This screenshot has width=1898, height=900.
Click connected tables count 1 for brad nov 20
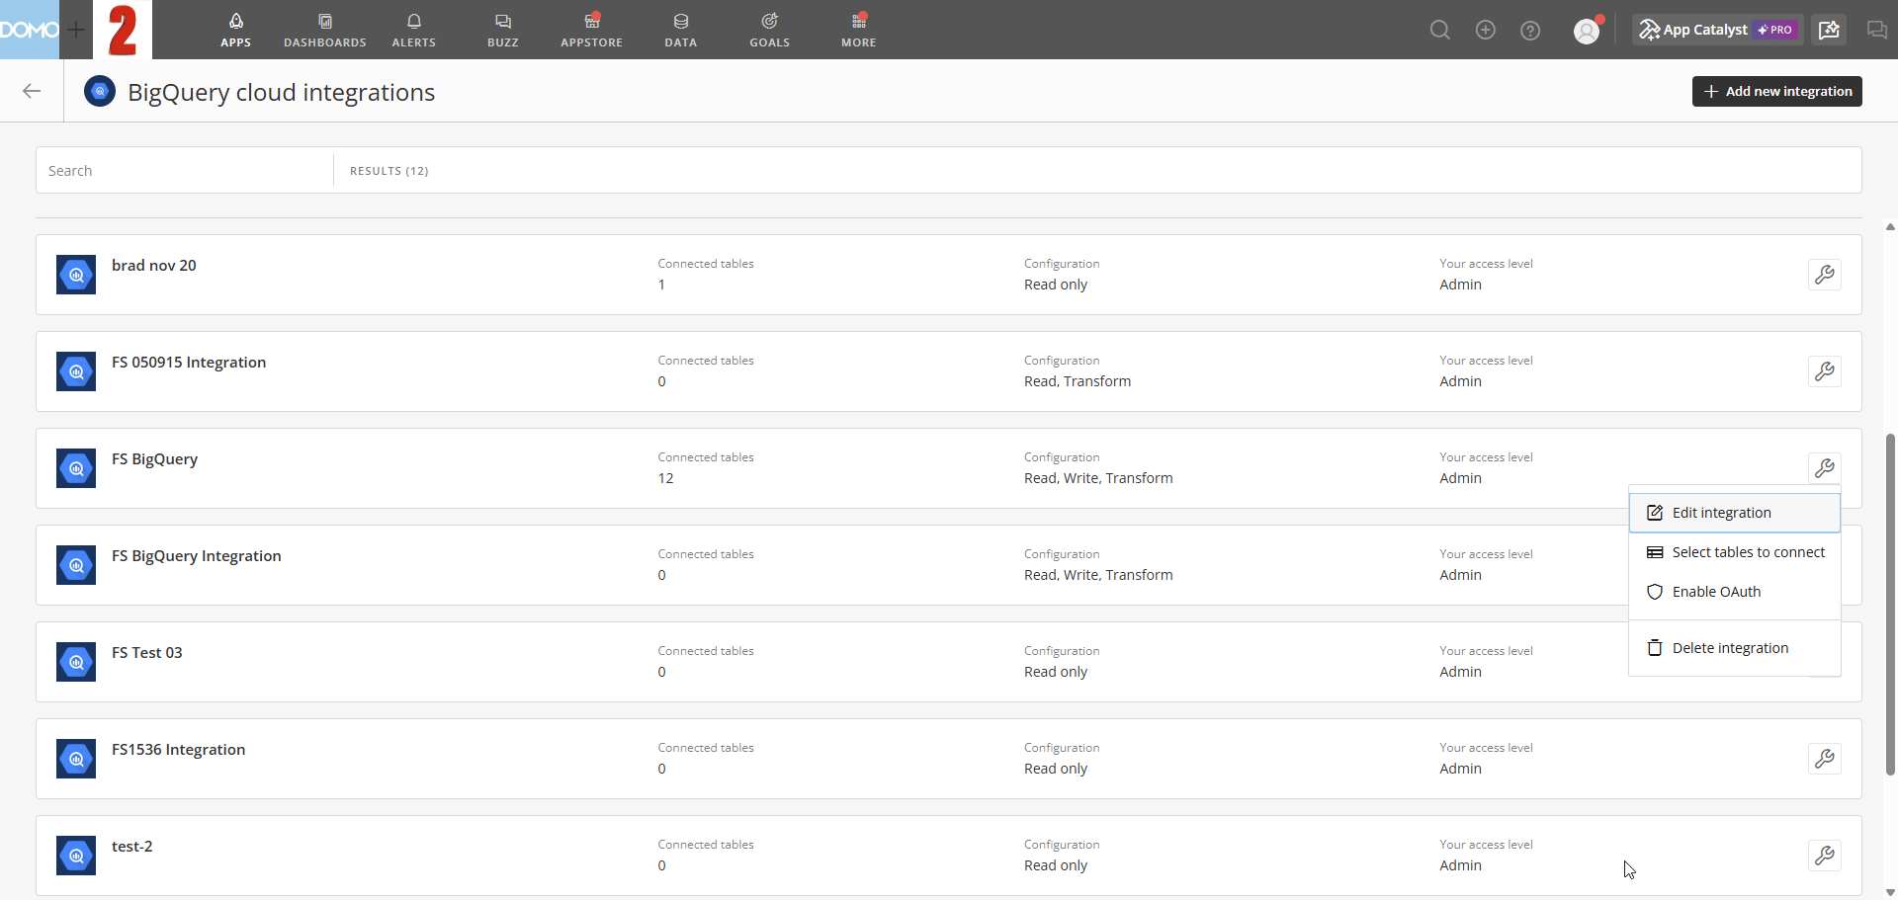pos(661,285)
